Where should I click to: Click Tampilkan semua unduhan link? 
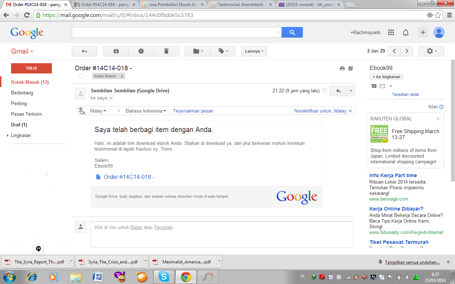412,262
